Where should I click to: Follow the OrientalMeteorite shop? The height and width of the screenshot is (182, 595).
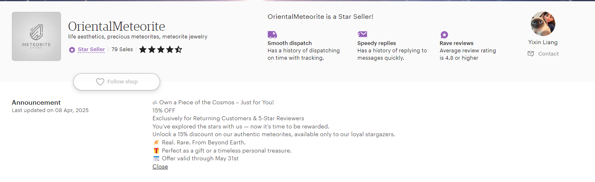click(x=117, y=82)
